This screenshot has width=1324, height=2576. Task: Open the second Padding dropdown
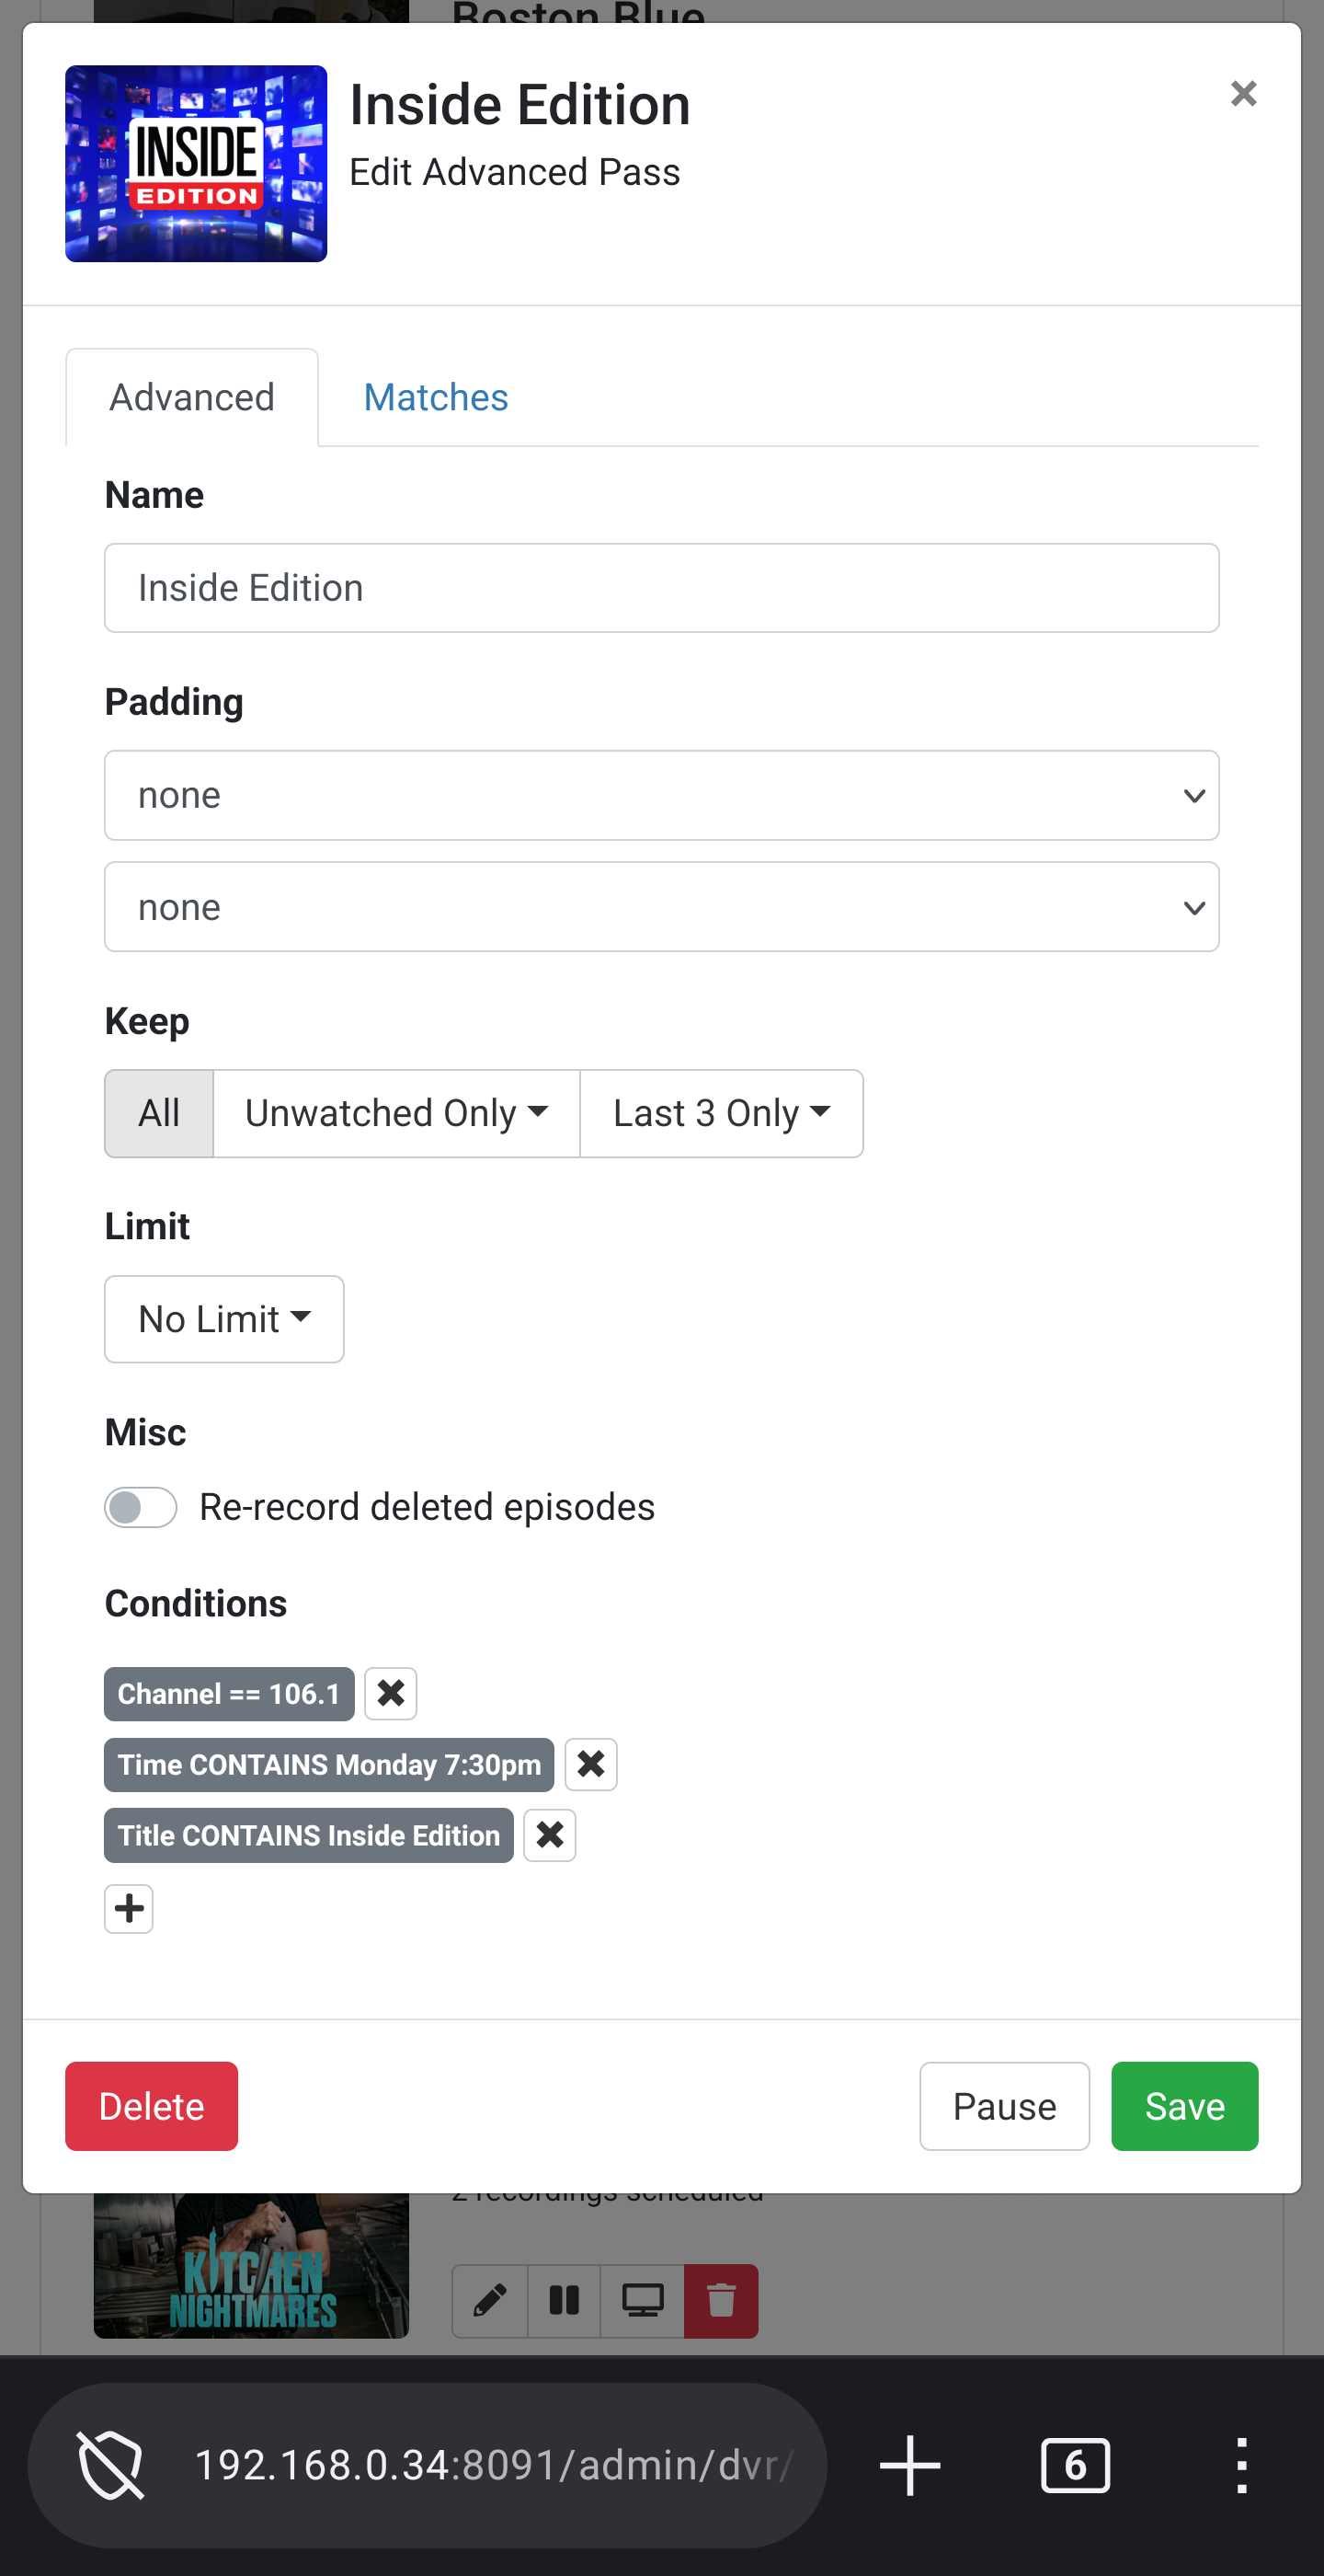[x=661, y=907]
